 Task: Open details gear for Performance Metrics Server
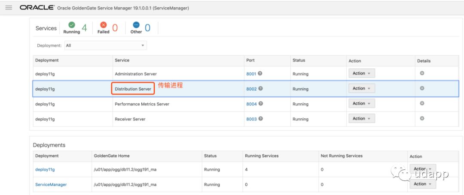(x=422, y=103)
